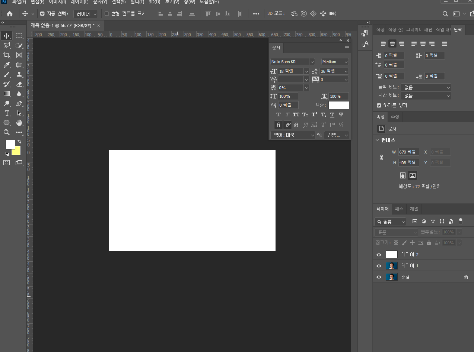Toggle Quick Mask mode
The width and height of the screenshot is (474, 352).
7,162
